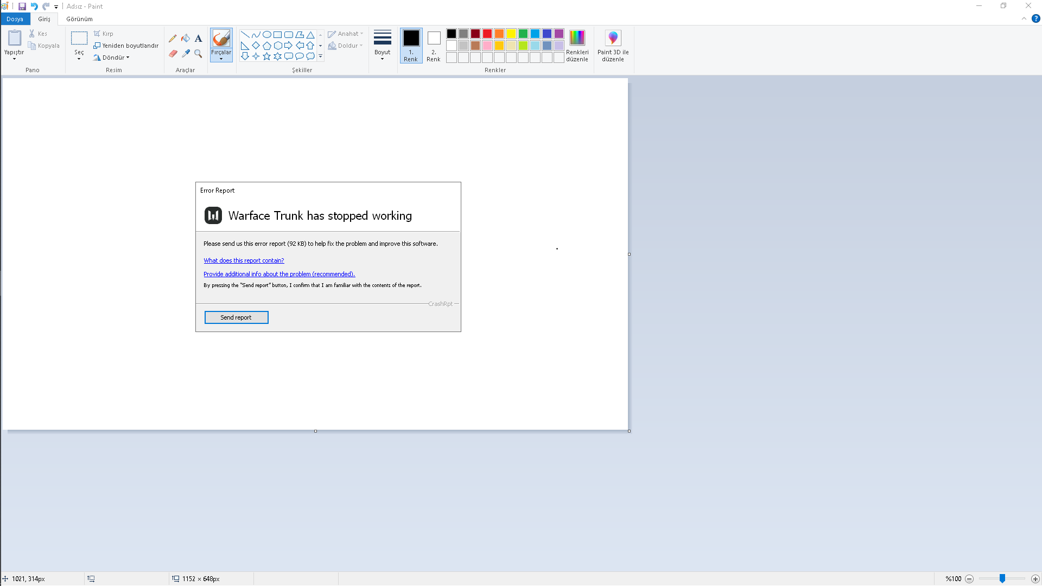Open the Boyut size dropdown
Image resolution: width=1042 pixels, height=586 pixels.
(x=382, y=46)
